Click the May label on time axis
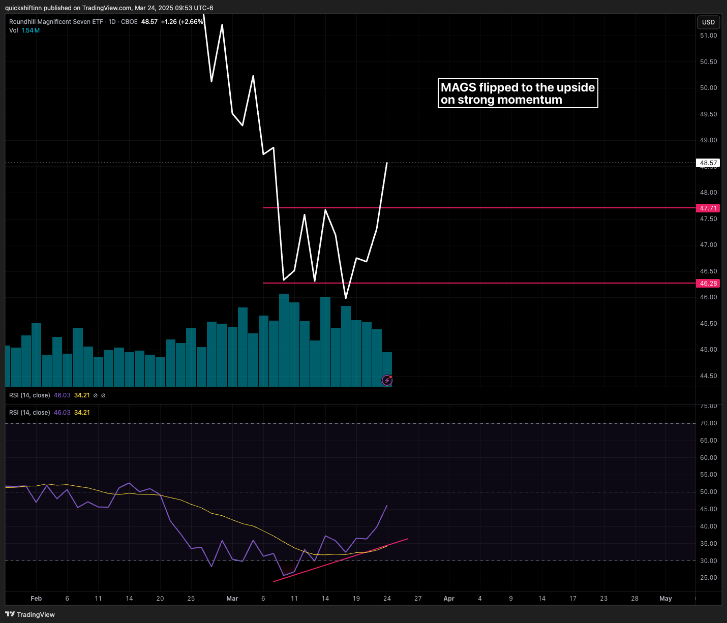This screenshot has width=727, height=623. click(x=665, y=599)
